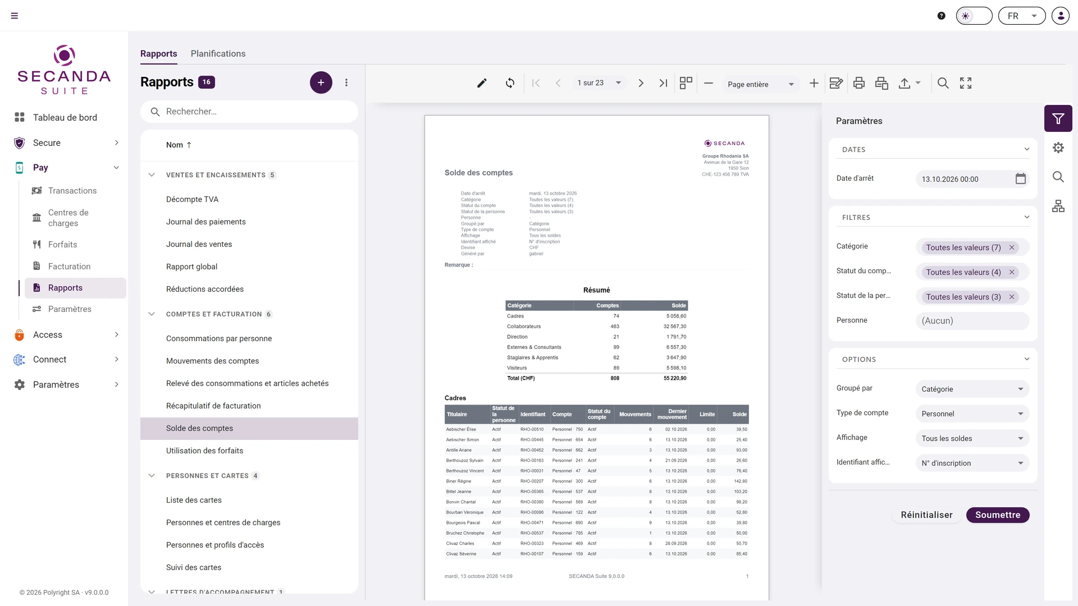Jump to the last report page
Screen dimensions: 1078x606
663,83
